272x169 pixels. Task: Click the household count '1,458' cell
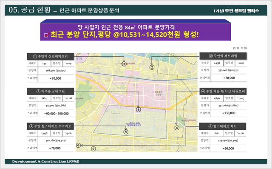217,63
